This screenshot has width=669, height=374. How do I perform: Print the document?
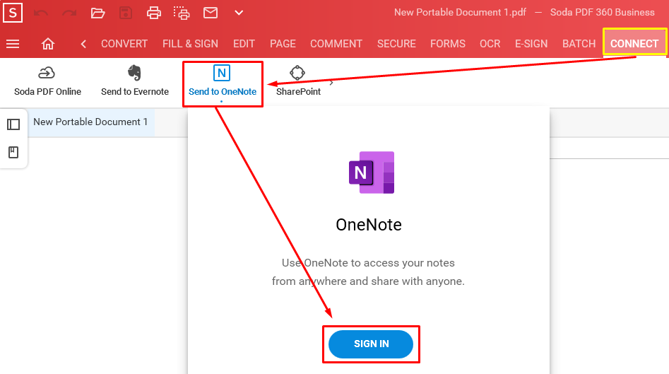click(154, 13)
